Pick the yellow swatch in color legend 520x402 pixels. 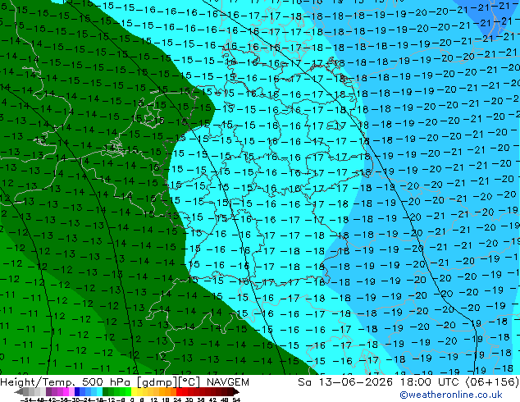(x=134, y=391)
